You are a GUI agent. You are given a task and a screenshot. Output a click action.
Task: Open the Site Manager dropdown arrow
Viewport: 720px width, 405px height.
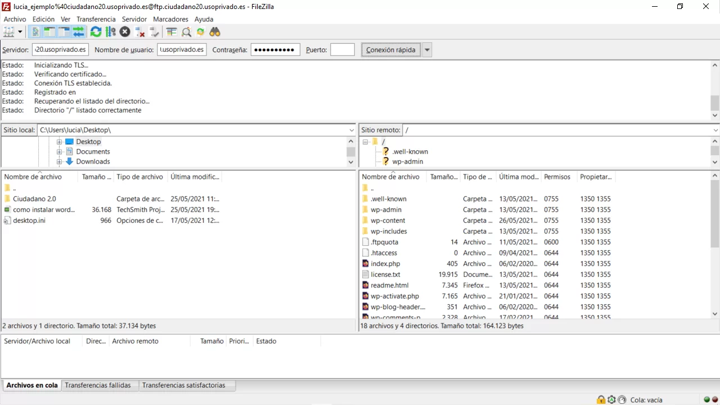[x=20, y=32]
